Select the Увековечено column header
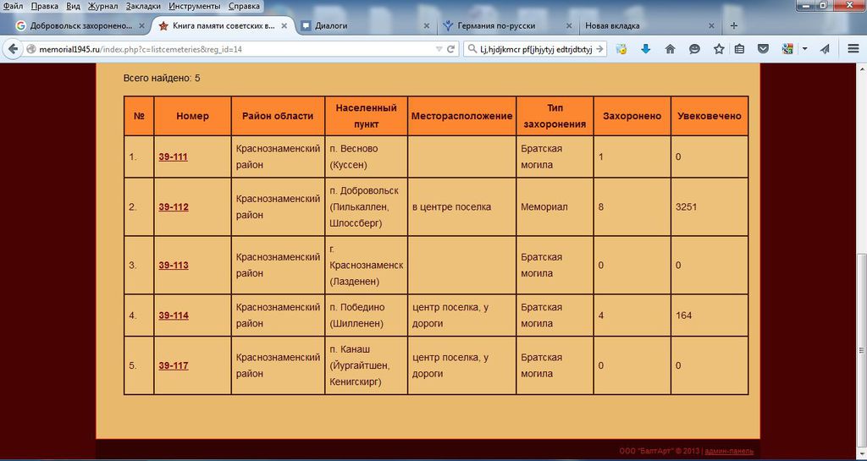The width and height of the screenshot is (867, 461). (x=710, y=116)
